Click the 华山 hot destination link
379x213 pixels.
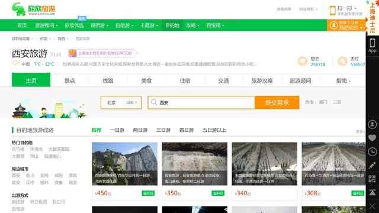pos(34,156)
